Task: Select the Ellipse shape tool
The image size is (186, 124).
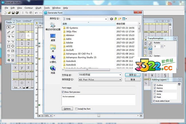Action: click(x=13, y=46)
